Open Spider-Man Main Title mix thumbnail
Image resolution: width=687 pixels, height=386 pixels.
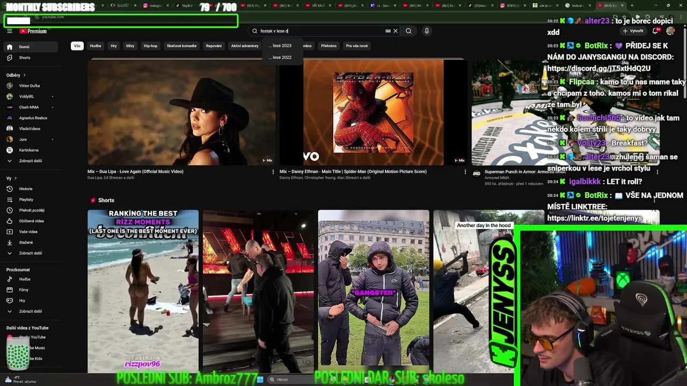point(373,112)
